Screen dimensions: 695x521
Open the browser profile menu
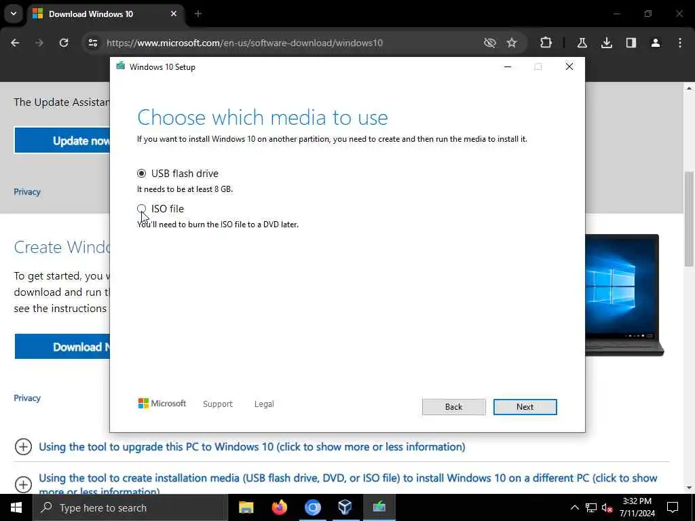pyautogui.click(x=655, y=43)
